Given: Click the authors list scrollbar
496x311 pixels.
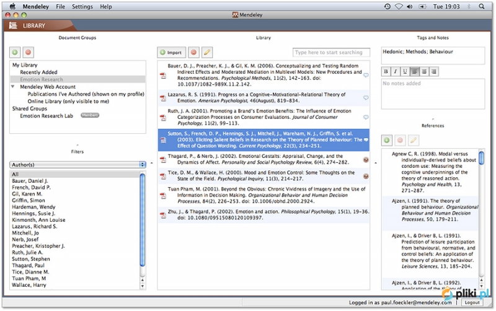Looking at the screenshot, I should pyautogui.click(x=143, y=220).
